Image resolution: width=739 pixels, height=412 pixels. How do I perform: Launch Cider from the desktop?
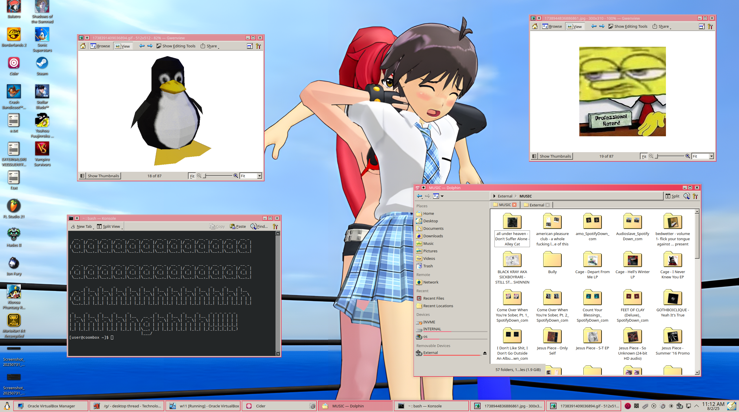coord(14,66)
